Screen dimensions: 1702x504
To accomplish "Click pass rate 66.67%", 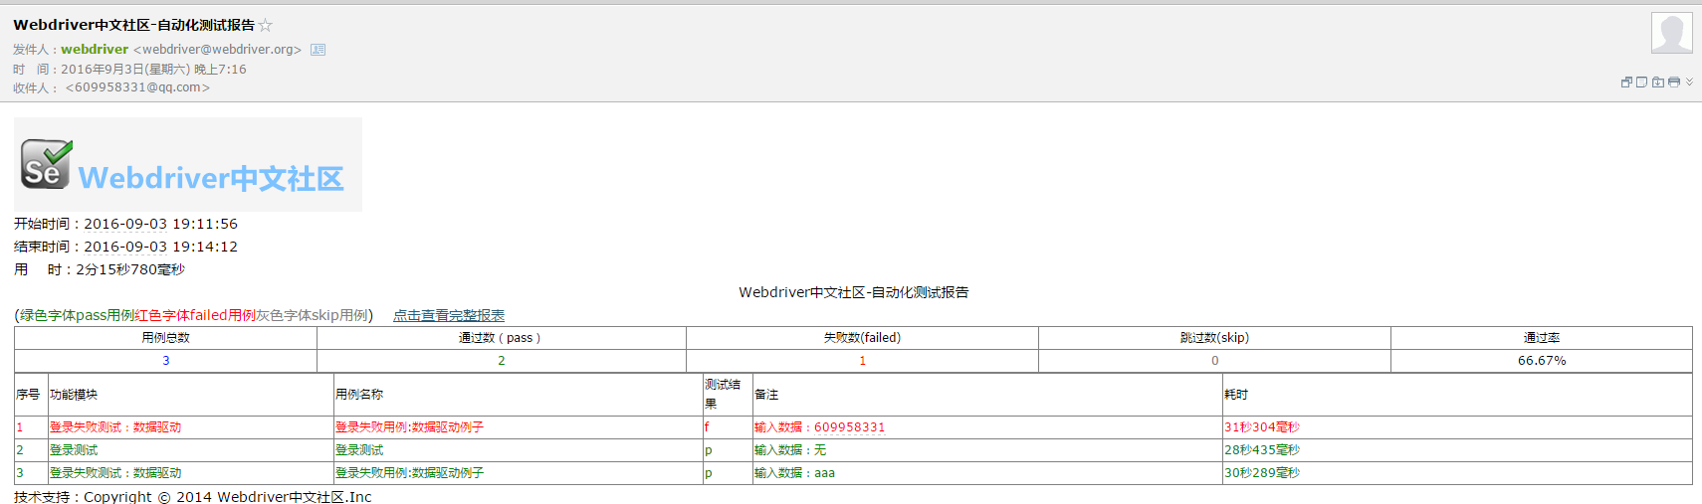I will pyautogui.click(x=1542, y=361).
